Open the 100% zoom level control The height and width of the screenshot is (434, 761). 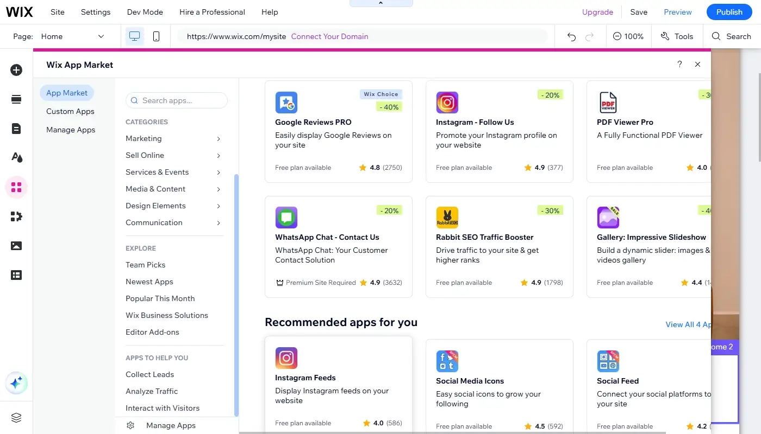click(x=629, y=36)
